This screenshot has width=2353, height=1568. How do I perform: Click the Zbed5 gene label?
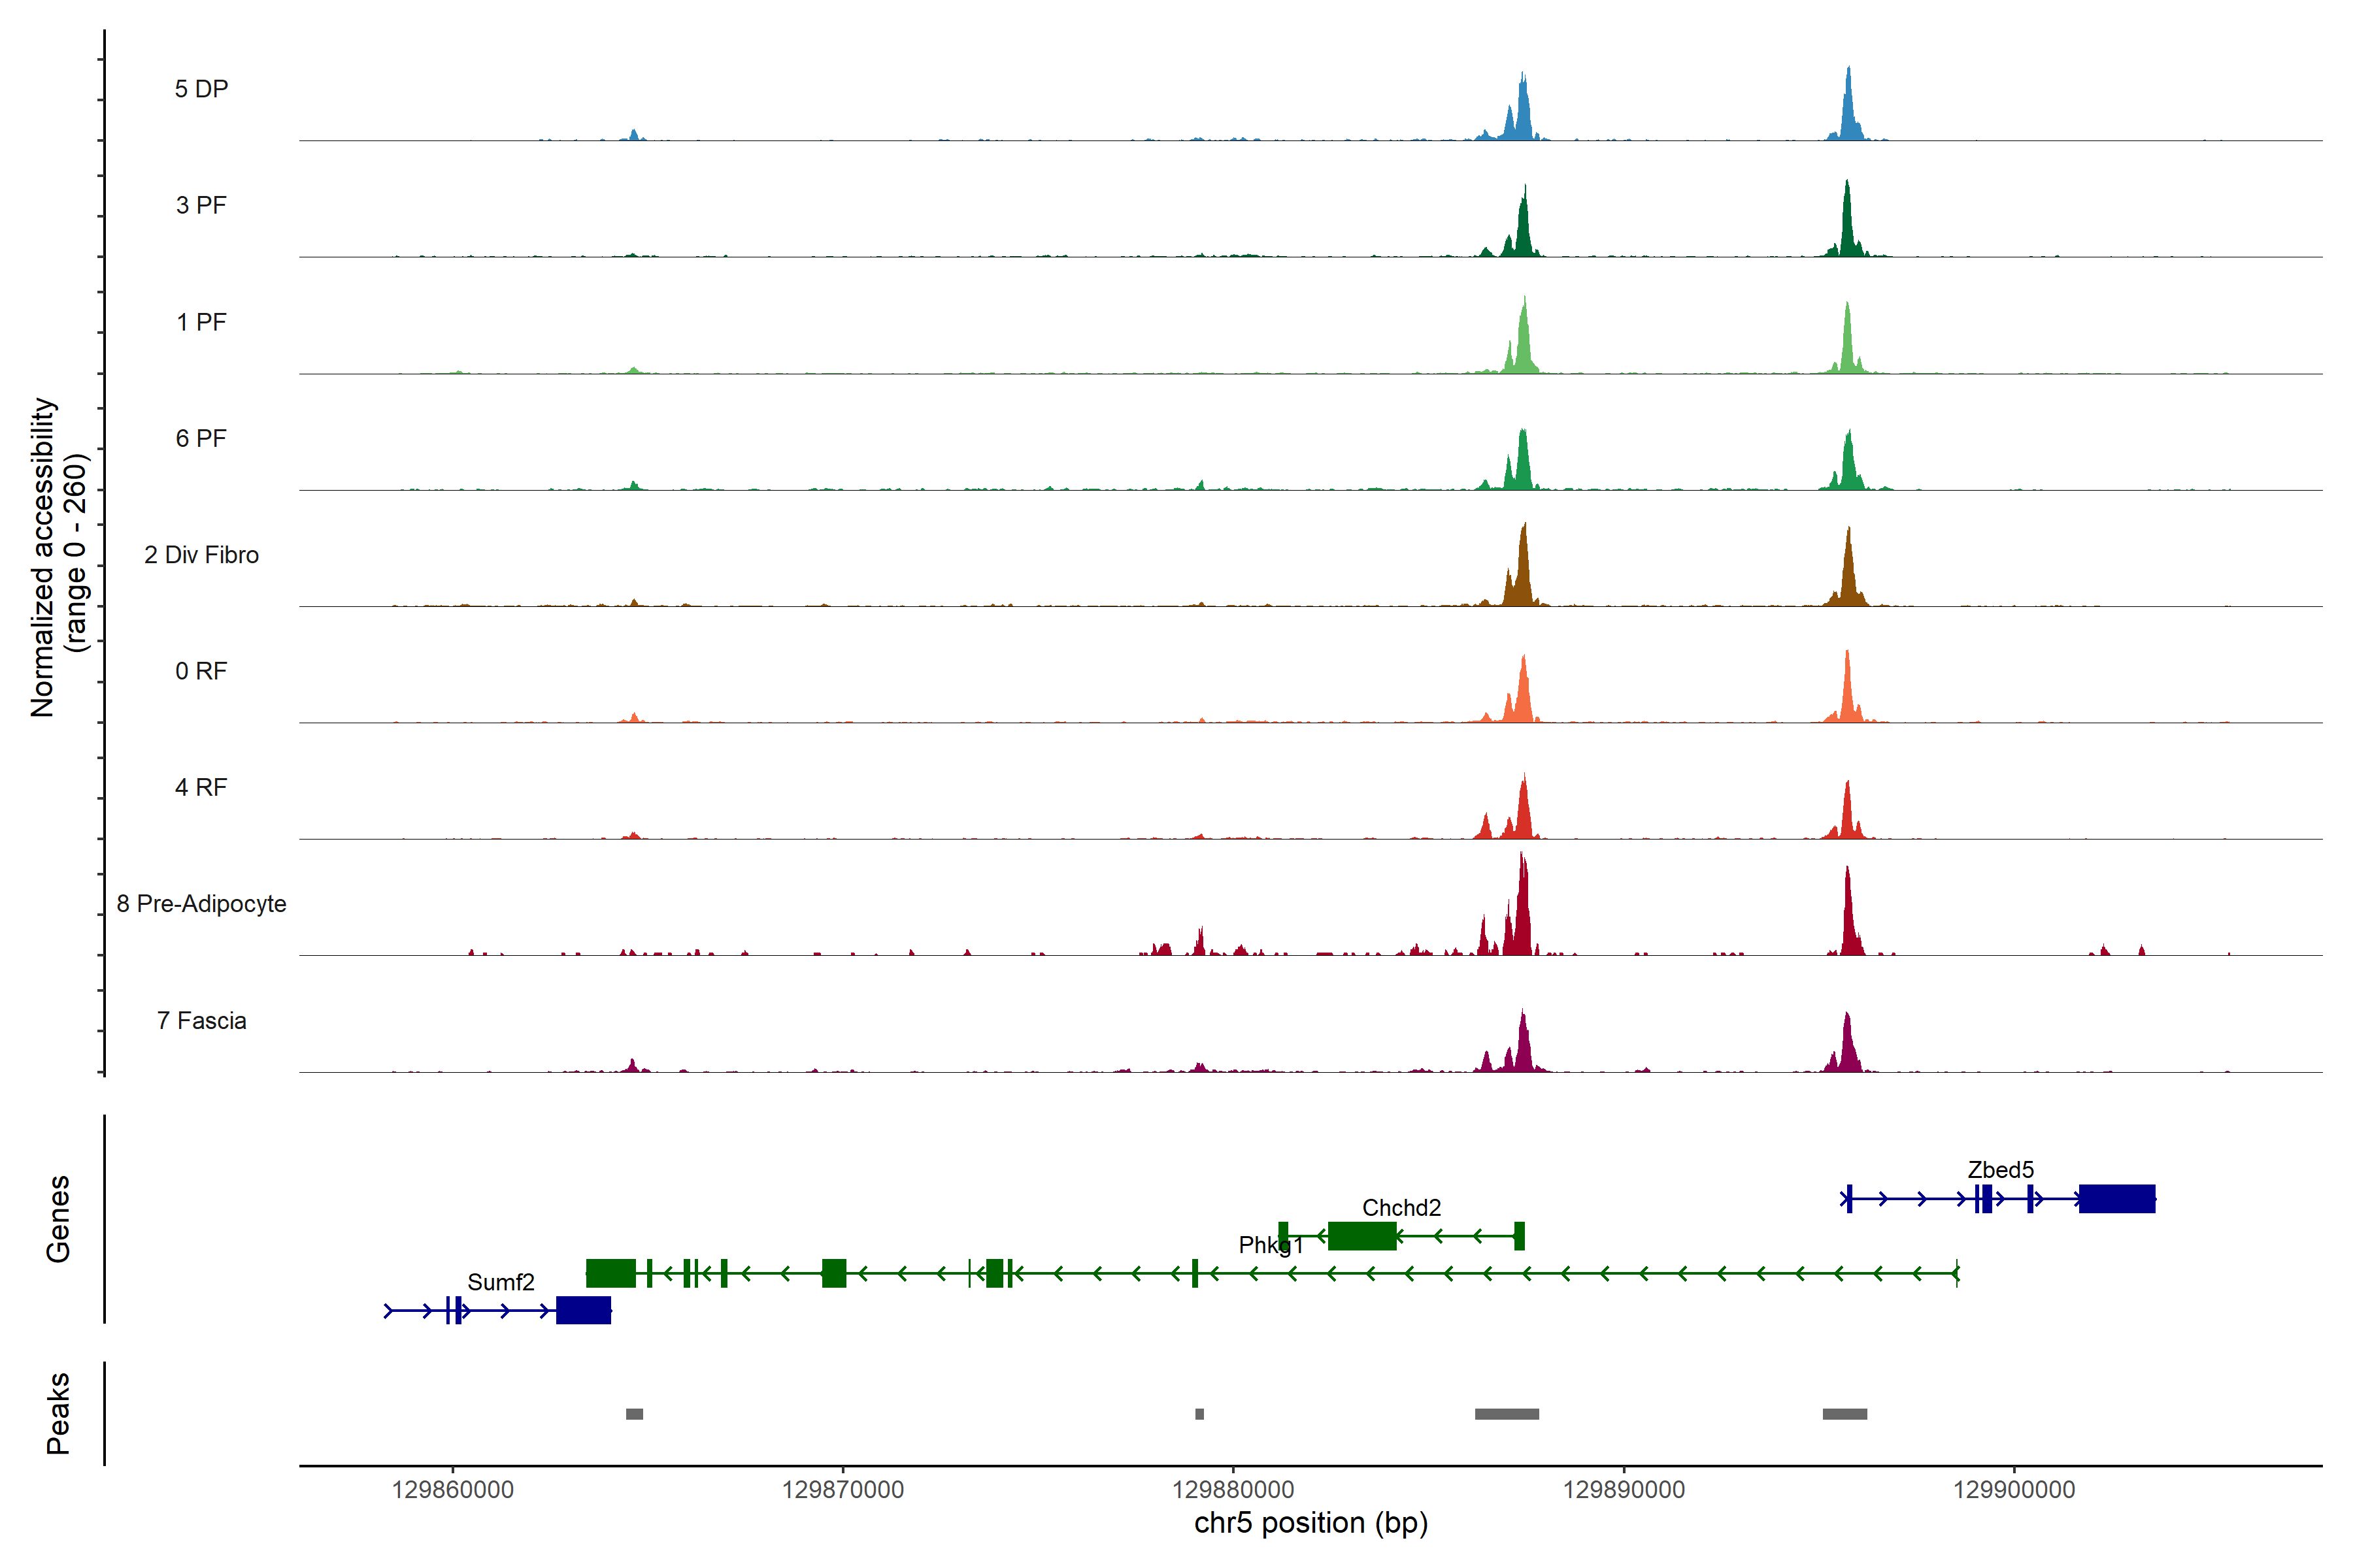tap(2000, 1169)
